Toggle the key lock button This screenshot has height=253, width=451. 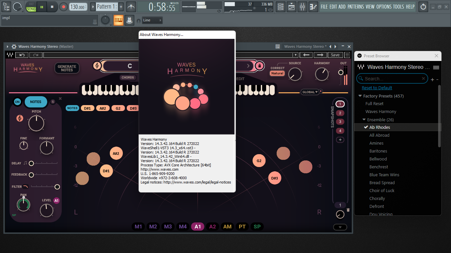tap(260, 66)
